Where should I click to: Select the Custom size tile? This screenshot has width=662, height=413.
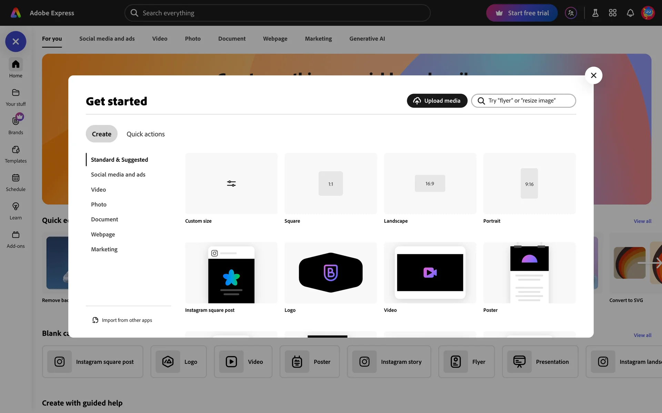pyautogui.click(x=231, y=184)
